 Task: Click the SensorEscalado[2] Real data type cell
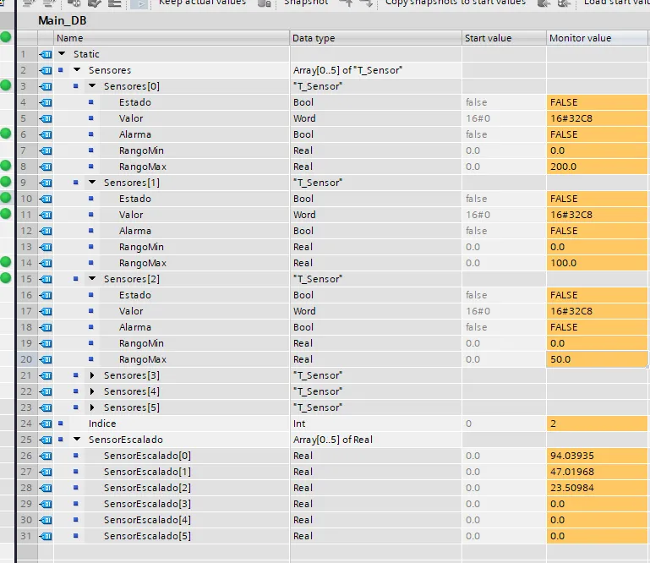point(375,488)
